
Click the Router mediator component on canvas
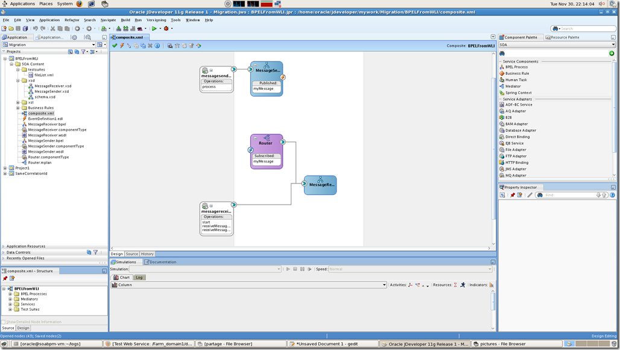pyautogui.click(x=267, y=151)
